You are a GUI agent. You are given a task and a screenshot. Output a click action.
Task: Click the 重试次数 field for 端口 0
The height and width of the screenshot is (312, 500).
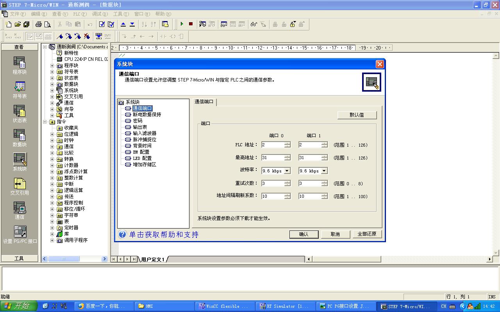(x=273, y=183)
